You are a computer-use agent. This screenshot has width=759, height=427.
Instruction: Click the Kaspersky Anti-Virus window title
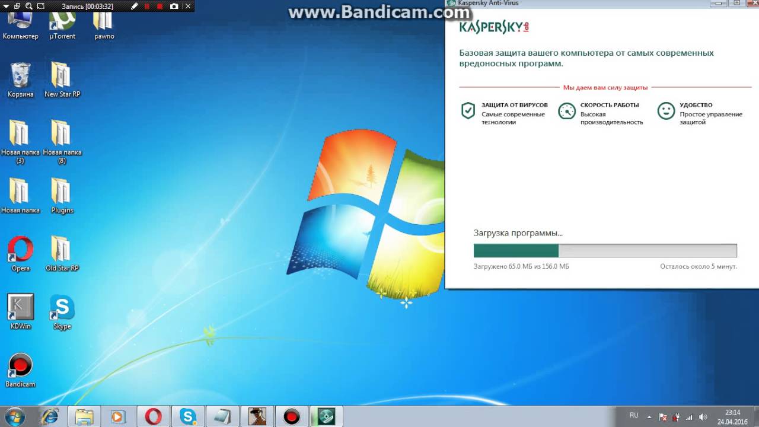(487, 3)
